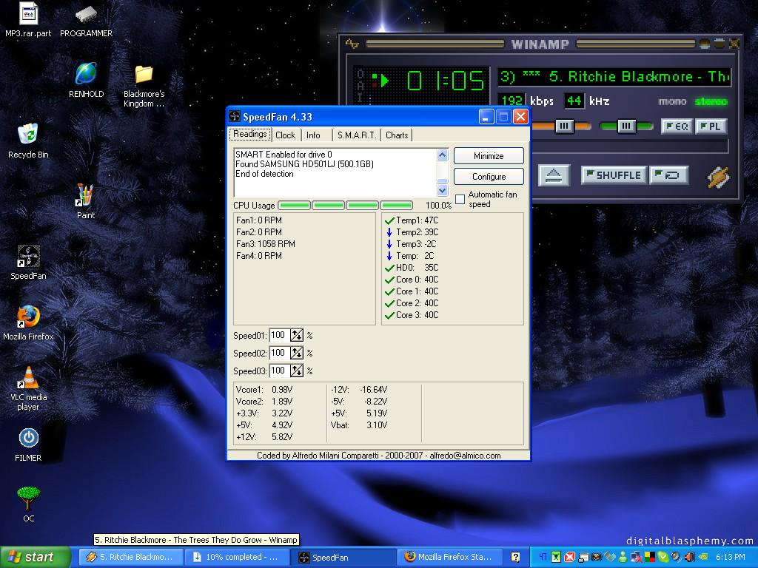Open the S.M.A.R.T. tab
The height and width of the screenshot is (568, 758).
(357, 135)
